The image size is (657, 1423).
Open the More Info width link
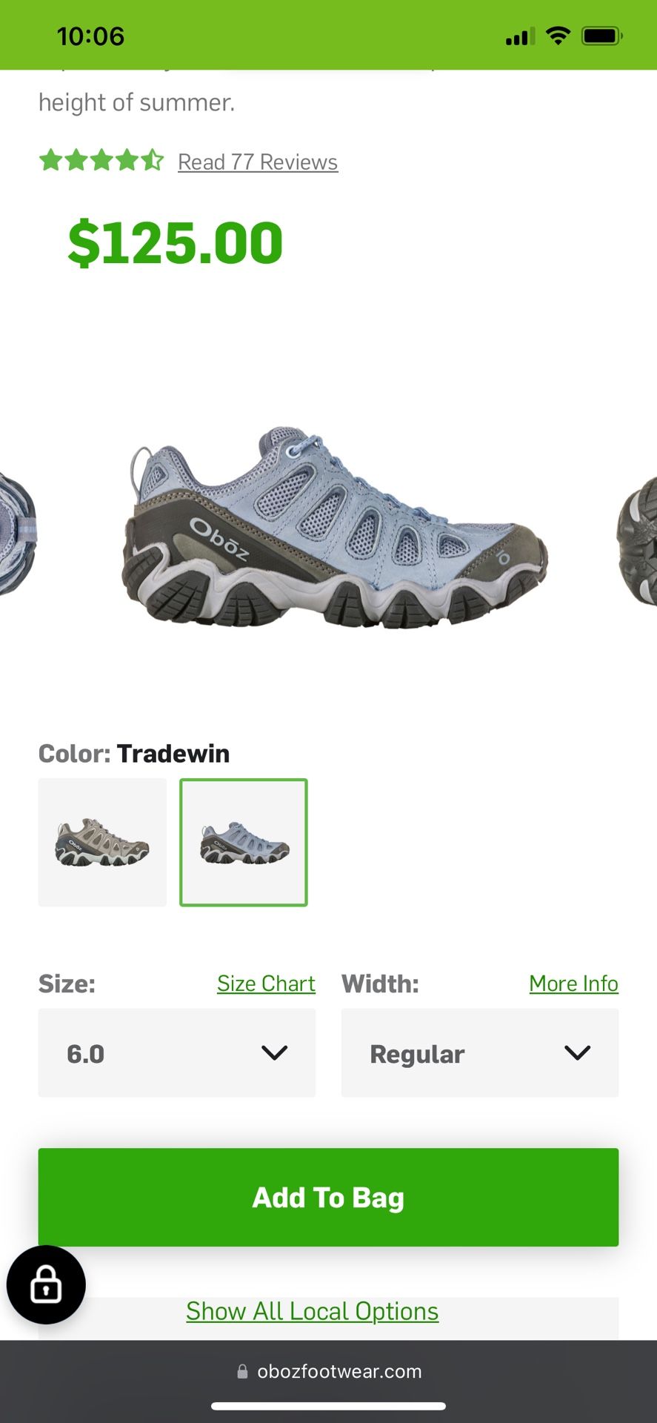(574, 984)
